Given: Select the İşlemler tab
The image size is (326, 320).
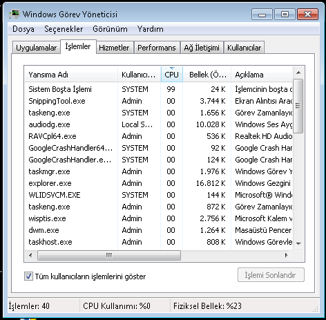Looking at the screenshot, I should pyautogui.click(x=78, y=46).
